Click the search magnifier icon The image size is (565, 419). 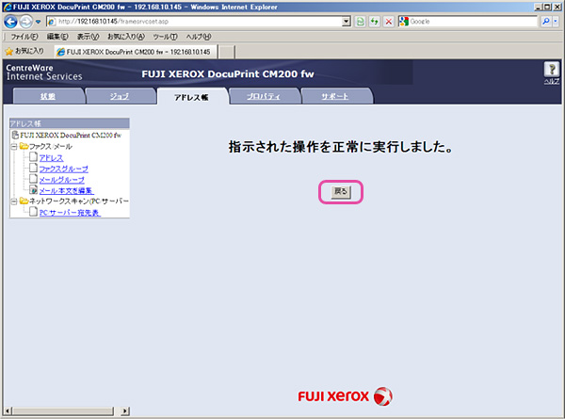coord(547,21)
